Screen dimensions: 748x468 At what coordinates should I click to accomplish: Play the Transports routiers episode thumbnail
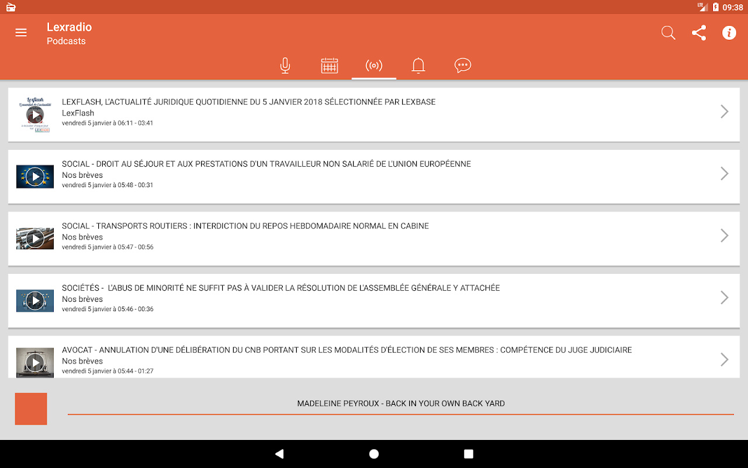click(x=35, y=239)
